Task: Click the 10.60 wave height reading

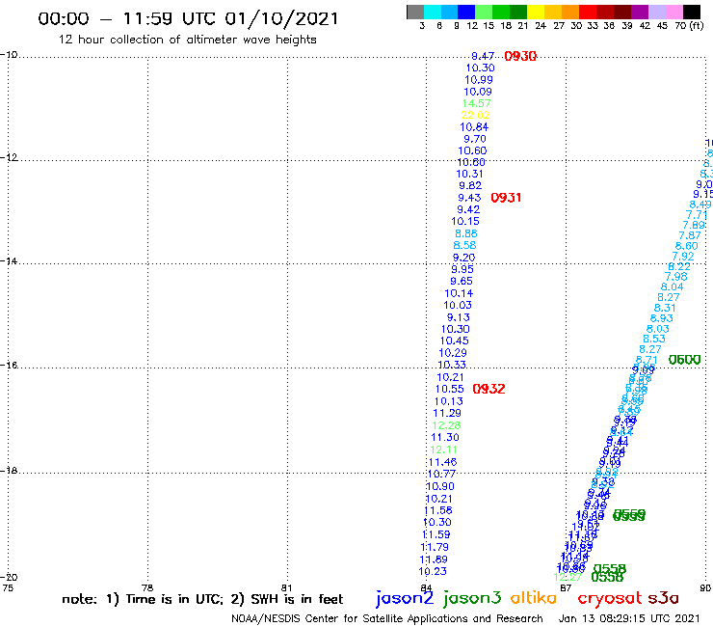Action: pyautogui.click(x=472, y=150)
